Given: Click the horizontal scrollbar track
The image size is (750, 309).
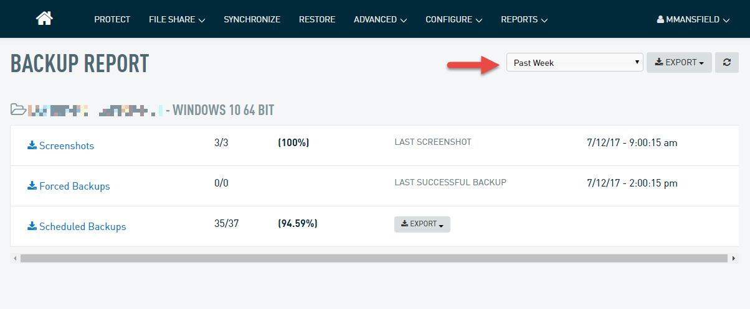Looking at the screenshot, I should [x=374, y=258].
